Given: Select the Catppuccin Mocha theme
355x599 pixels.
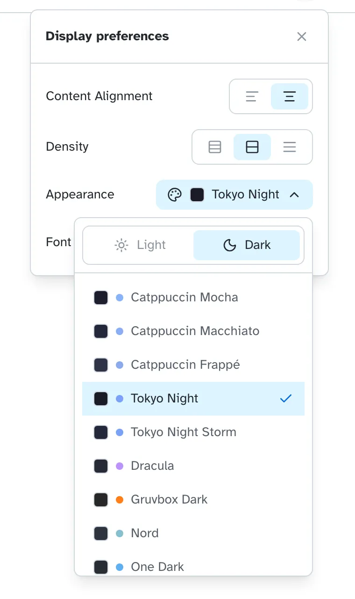Looking at the screenshot, I should click(x=193, y=298).
